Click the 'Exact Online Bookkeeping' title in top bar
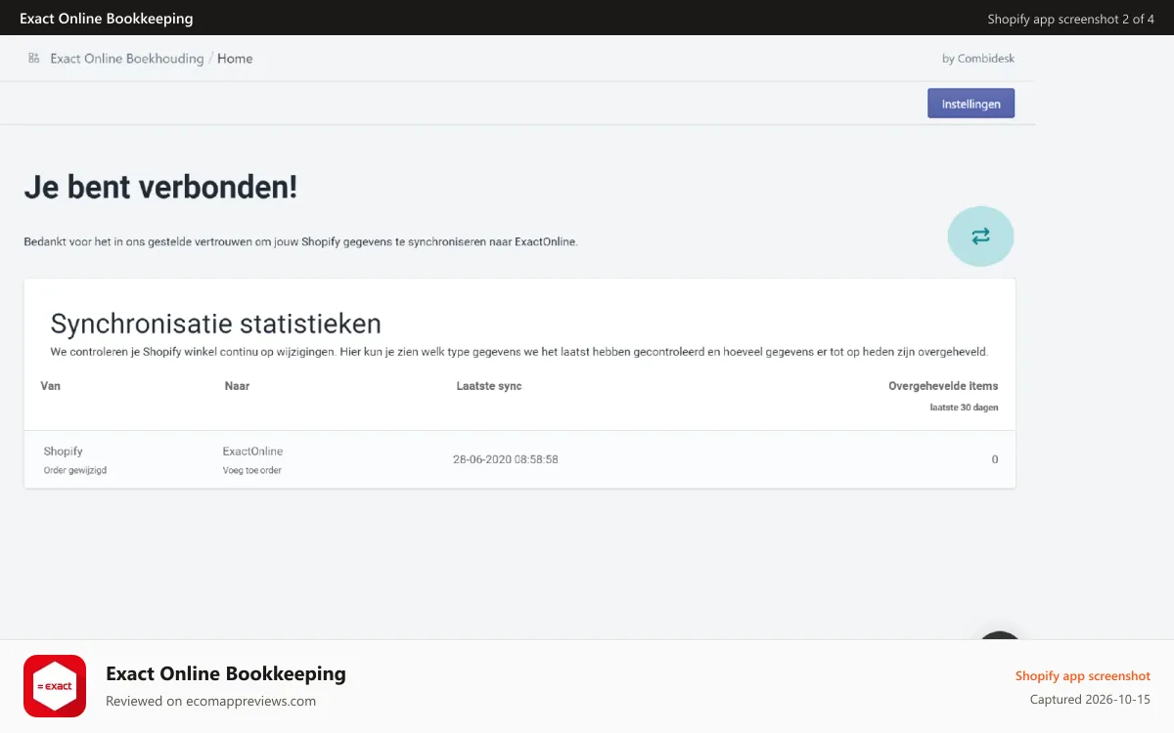Viewport: 1174px width, 733px height. [107, 19]
